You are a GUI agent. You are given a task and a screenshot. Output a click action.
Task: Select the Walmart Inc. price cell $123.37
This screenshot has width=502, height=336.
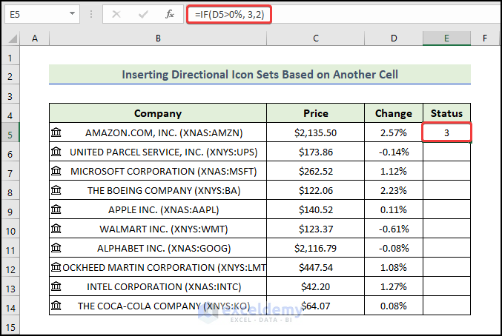pos(316,229)
